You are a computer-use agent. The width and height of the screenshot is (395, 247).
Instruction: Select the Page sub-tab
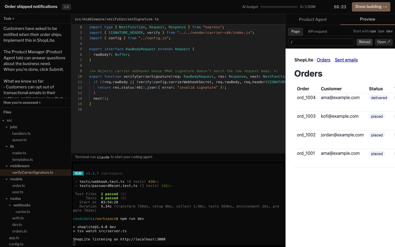(295, 32)
